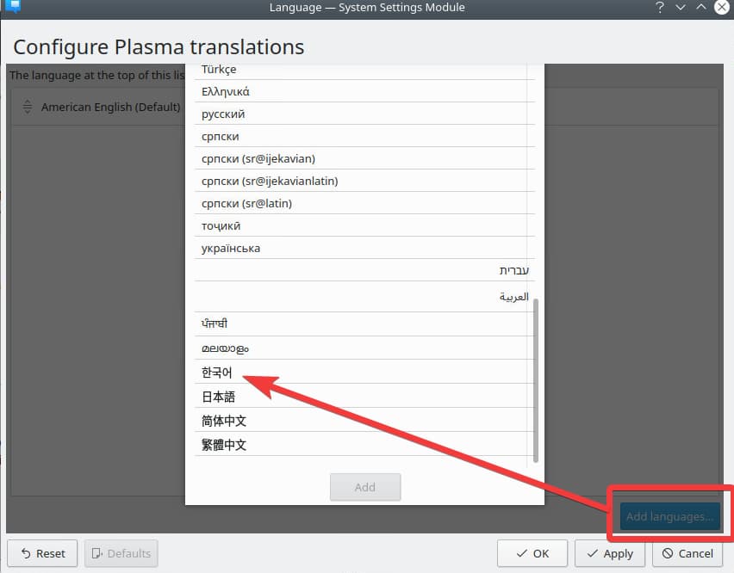Click the Reset button
This screenshot has height=573, width=734.
(42, 553)
